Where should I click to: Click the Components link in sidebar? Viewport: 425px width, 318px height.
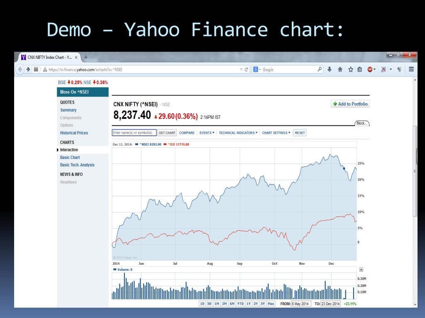pyautogui.click(x=71, y=118)
